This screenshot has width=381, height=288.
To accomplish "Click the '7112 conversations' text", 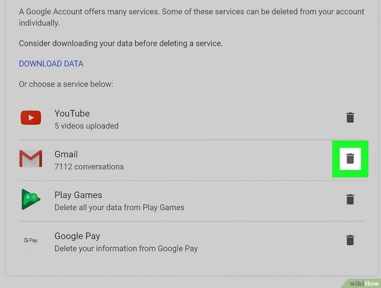I will [x=89, y=166].
